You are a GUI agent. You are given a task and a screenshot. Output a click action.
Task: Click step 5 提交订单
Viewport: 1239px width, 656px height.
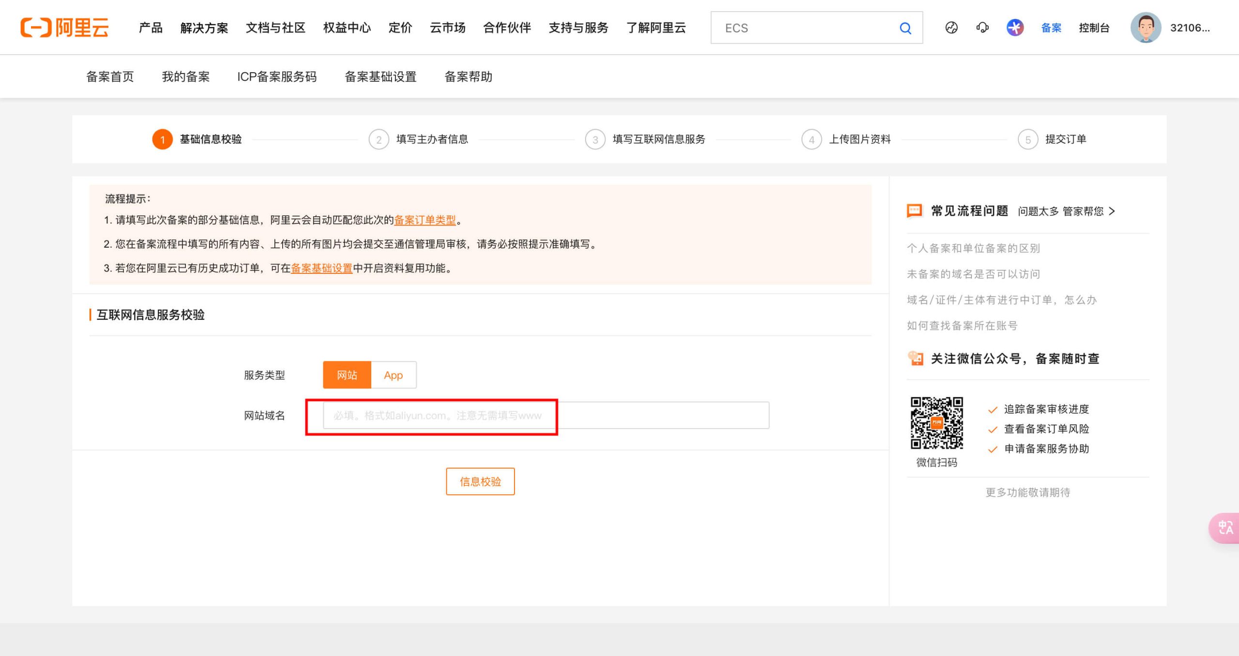click(x=1052, y=139)
